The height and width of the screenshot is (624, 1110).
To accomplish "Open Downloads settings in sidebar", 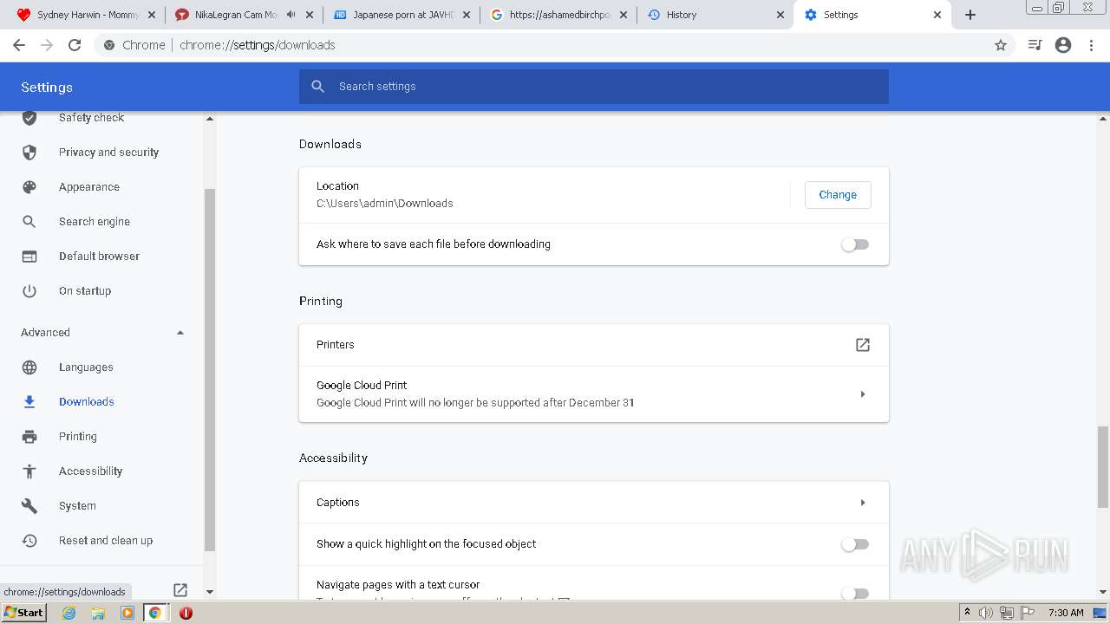I will pos(87,402).
